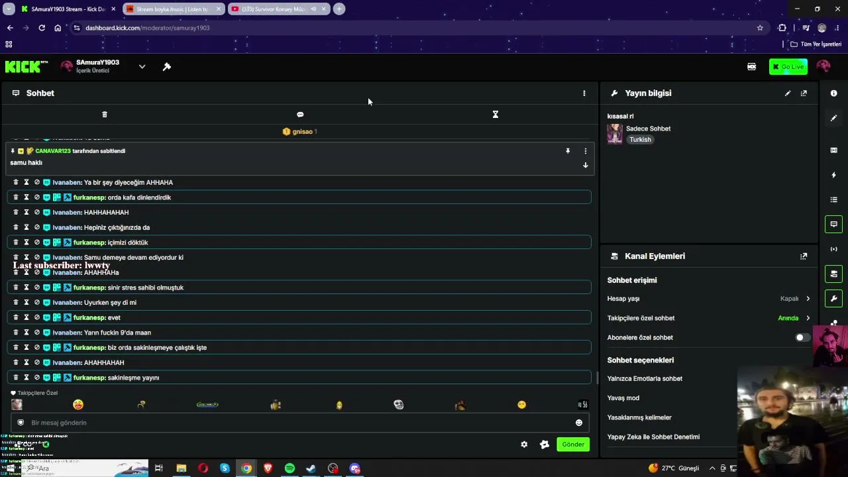Insert the first follower-only emote
848x477 pixels.
click(x=17, y=405)
